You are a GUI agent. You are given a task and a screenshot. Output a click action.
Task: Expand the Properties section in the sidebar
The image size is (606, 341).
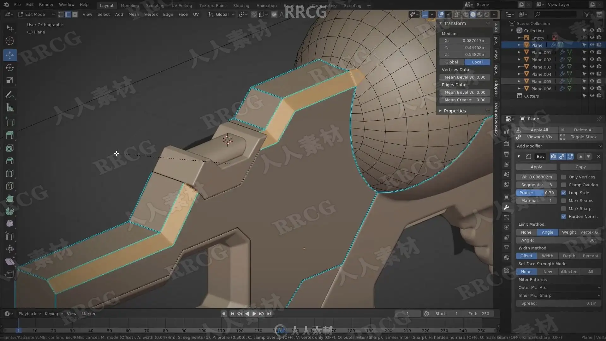tap(454, 111)
